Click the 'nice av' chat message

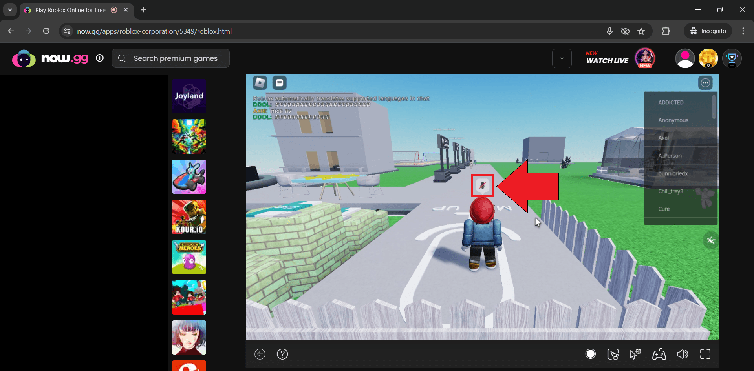pyautogui.click(x=281, y=111)
